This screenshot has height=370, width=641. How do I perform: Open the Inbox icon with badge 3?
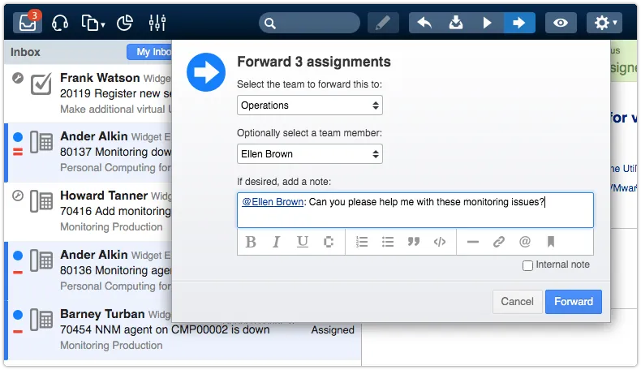28,22
